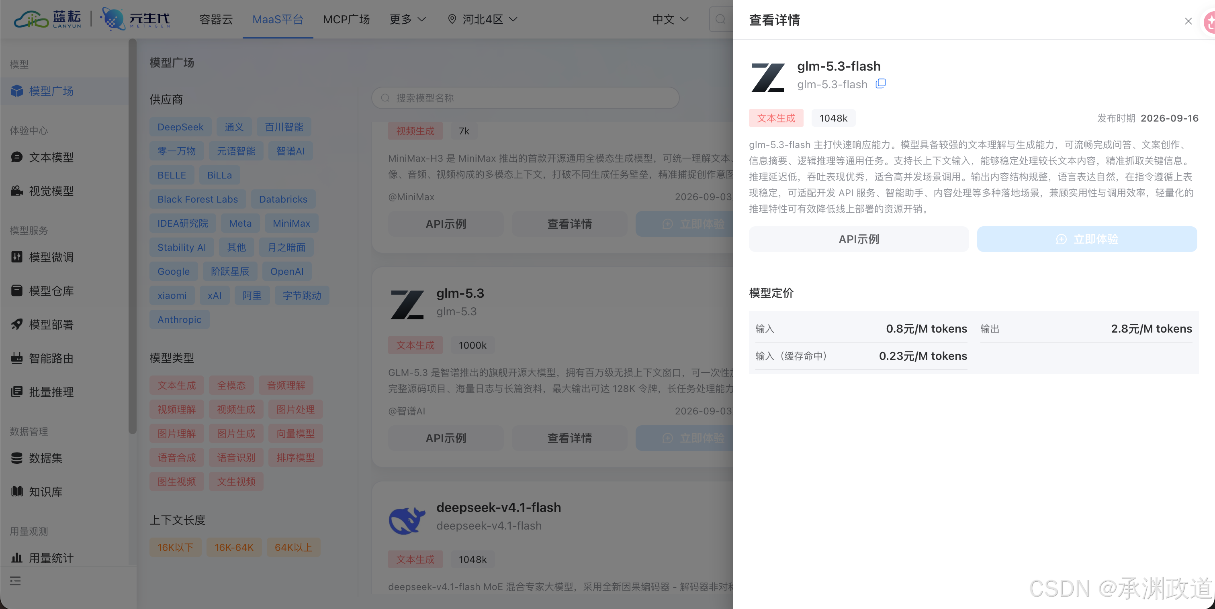Click the 模型部署 rocket icon
The height and width of the screenshot is (609, 1215).
(x=17, y=325)
